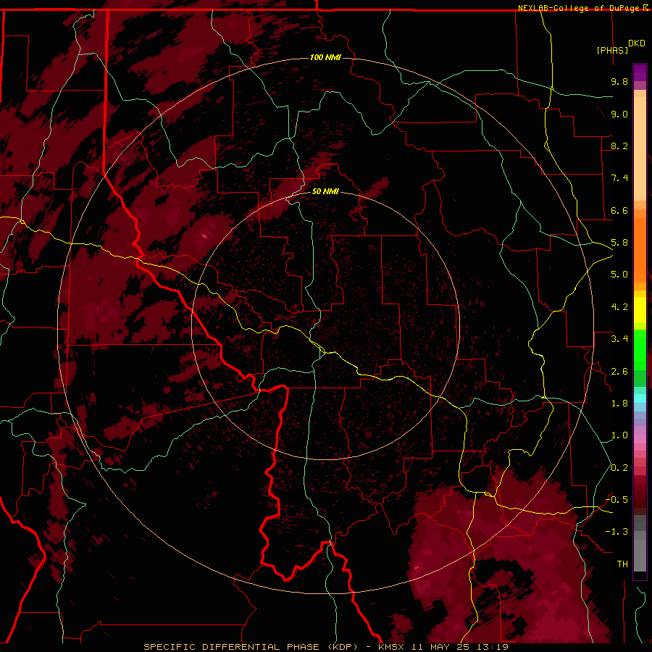Click the 50 NMI range ring label
Viewport: 652px width, 652px height.
click(325, 191)
